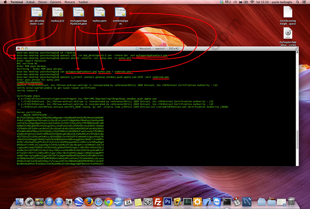Click the printer status icon in menu bar
Screen dimensions: 310x209
(241, 2)
